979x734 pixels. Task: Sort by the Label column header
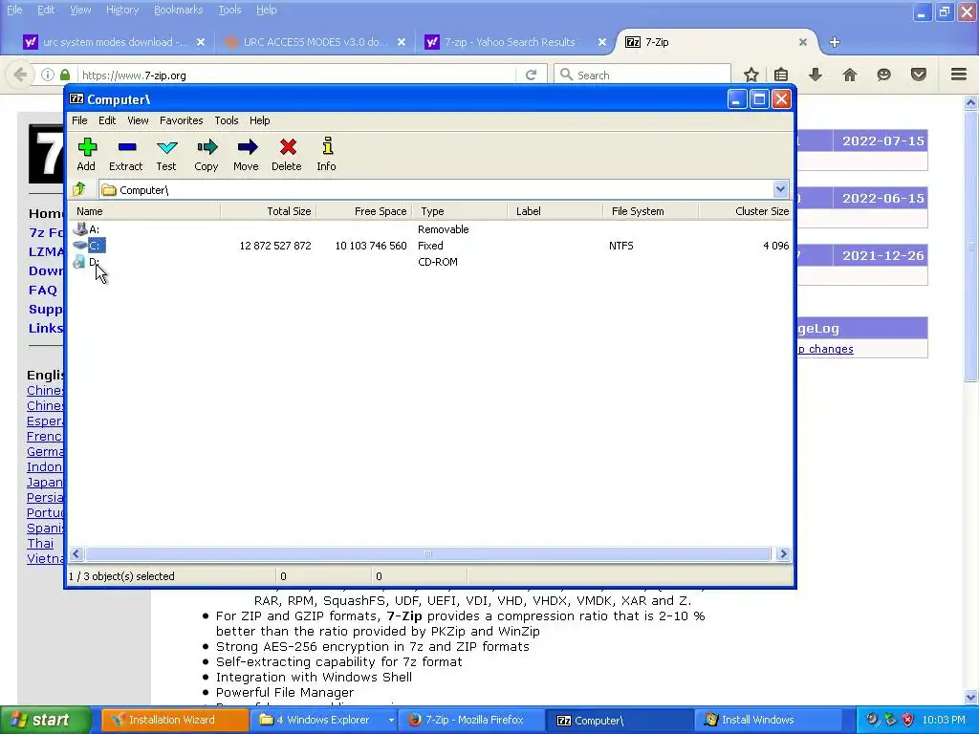pos(555,211)
